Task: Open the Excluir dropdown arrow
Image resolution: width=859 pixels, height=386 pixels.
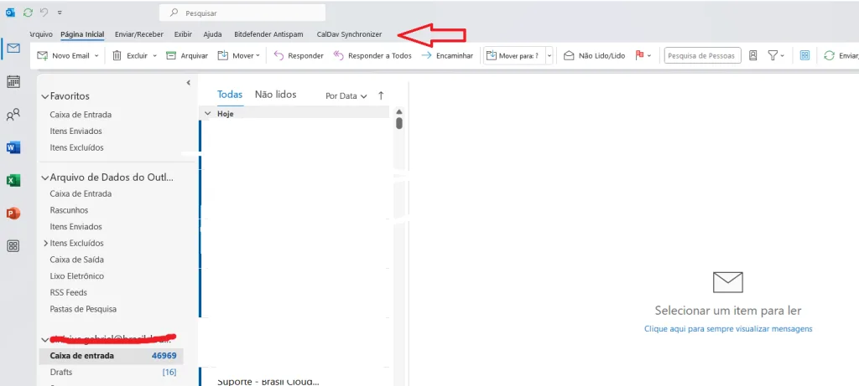Action: (154, 56)
